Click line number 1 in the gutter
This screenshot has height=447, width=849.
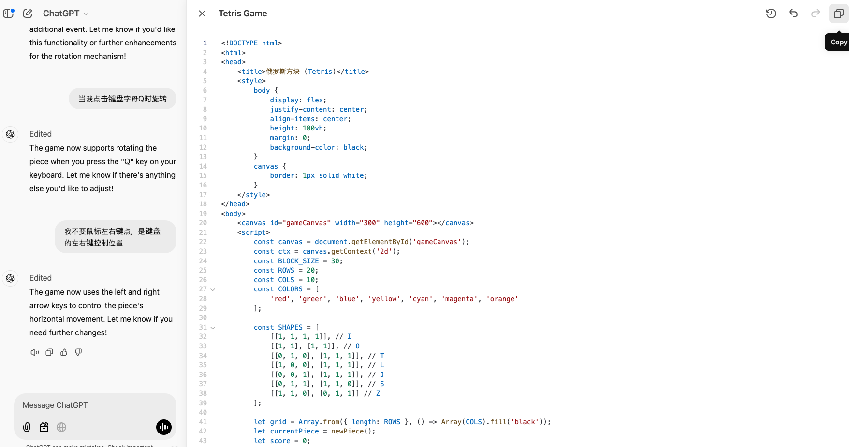[x=205, y=43]
